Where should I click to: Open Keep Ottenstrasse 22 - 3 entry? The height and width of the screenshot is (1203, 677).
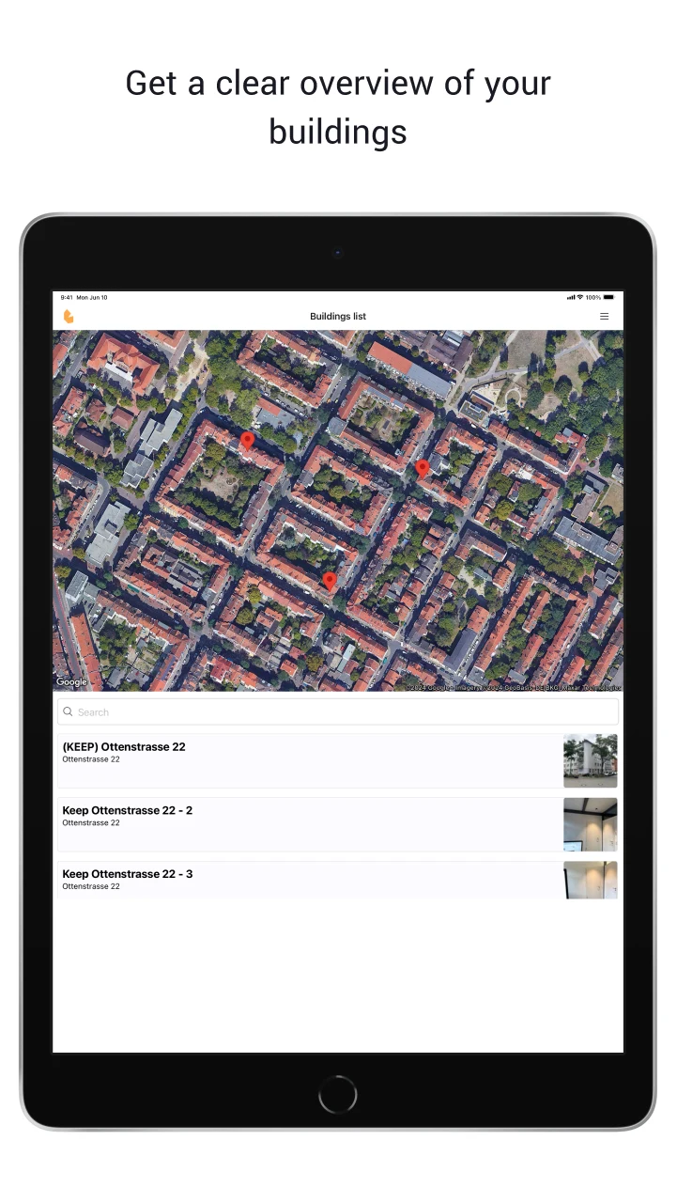(338, 880)
